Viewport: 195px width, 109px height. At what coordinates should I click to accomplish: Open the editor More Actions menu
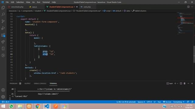coord(192,7)
